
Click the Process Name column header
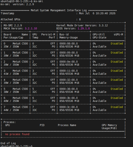pos(67,125)
